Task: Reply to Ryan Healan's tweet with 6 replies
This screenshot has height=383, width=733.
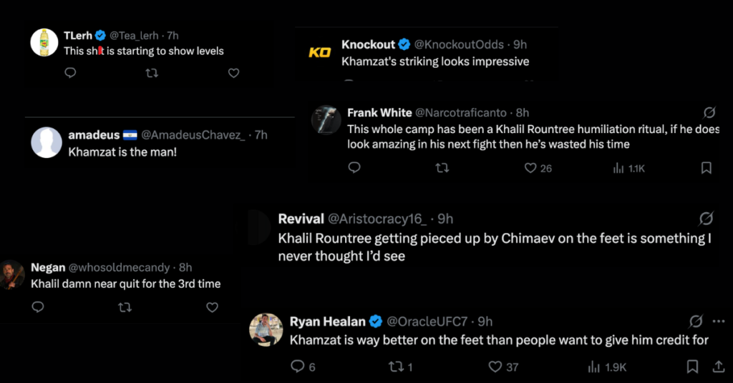Action: [298, 367]
